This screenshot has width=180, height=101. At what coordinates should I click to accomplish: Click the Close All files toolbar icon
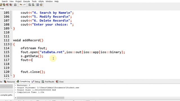click(11, 5)
